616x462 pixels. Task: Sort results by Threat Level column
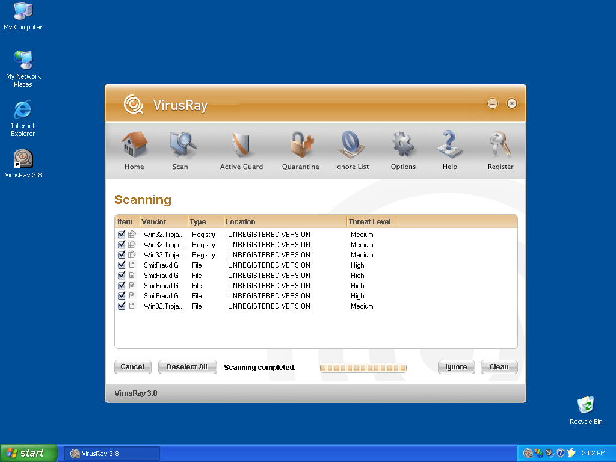pyautogui.click(x=369, y=221)
